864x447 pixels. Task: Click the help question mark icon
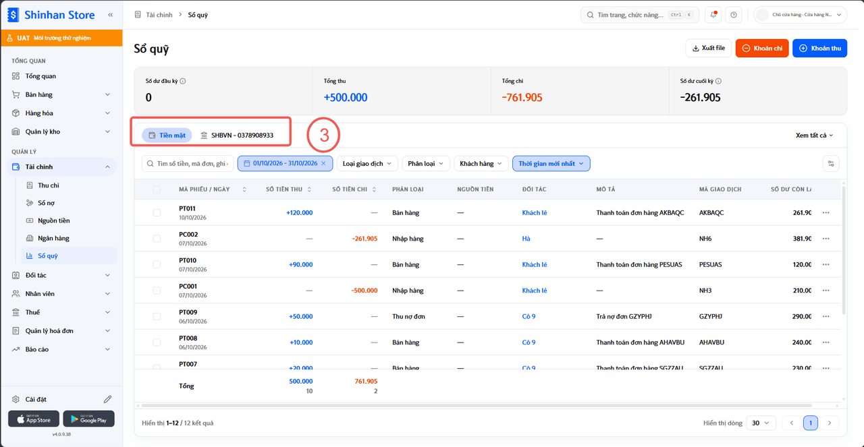734,15
